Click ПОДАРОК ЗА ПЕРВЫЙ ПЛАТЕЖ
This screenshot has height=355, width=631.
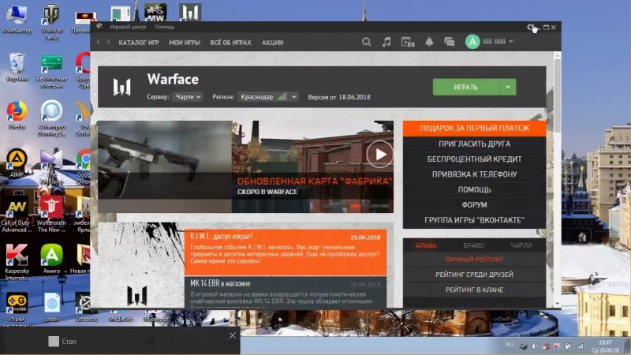[475, 128]
